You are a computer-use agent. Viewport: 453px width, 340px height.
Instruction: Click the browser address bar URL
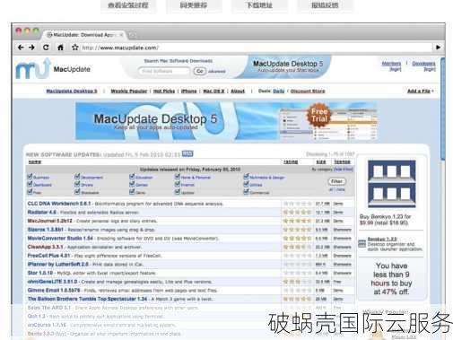tap(120, 48)
